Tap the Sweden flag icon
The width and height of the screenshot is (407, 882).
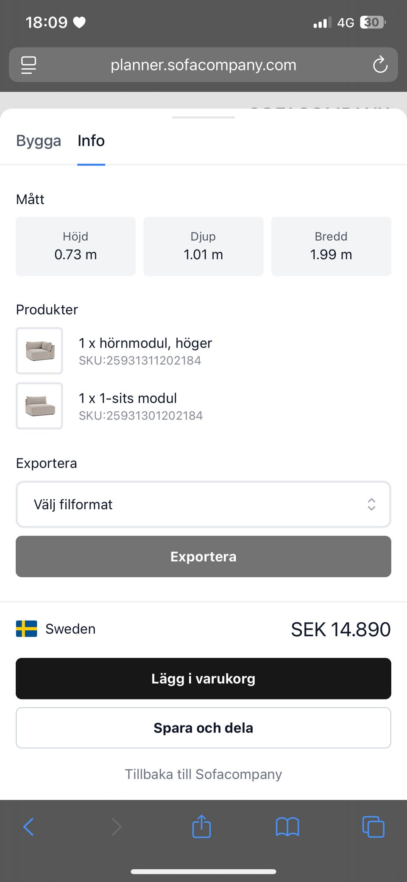(x=26, y=629)
